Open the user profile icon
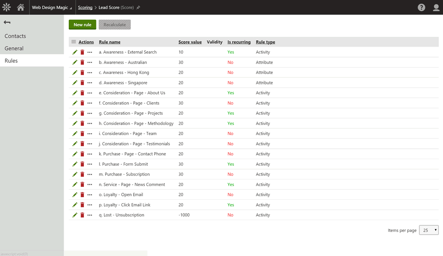Screen dimensions: 443x256 pos(436,7)
